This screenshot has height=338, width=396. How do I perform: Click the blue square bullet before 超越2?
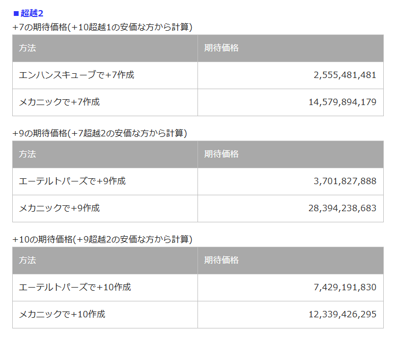16,13
